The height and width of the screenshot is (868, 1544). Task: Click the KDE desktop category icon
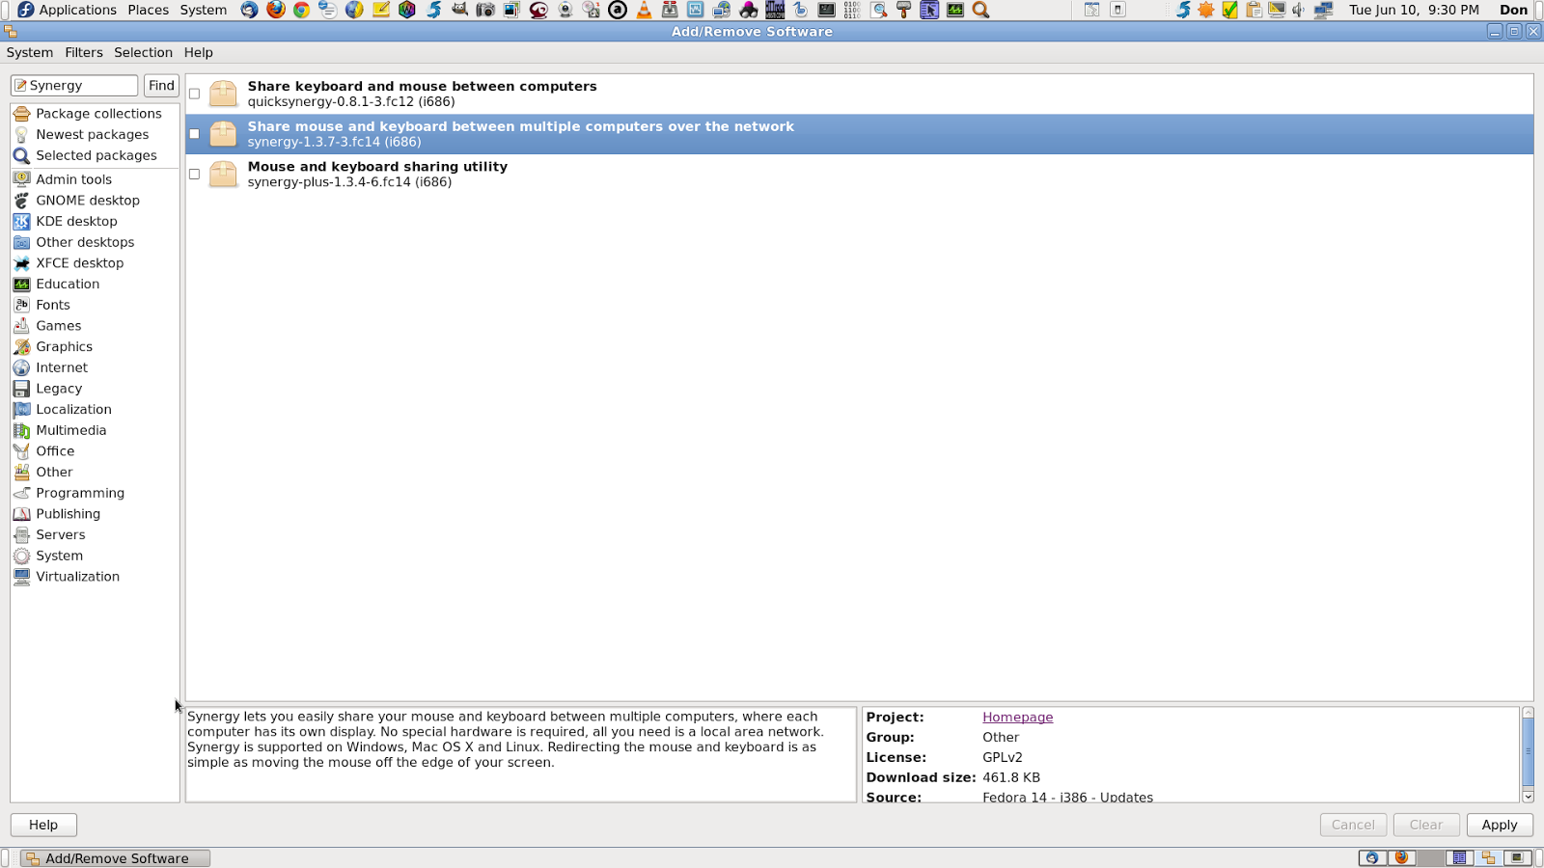pyautogui.click(x=21, y=222)
